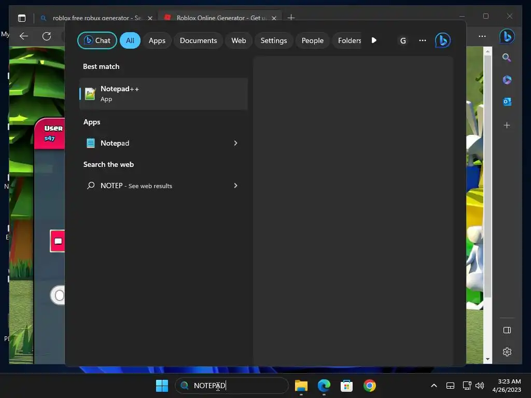This screenshot has height=398, width=531.
Task: Refresh the Edge page
Action: click(x=47, y=36)
